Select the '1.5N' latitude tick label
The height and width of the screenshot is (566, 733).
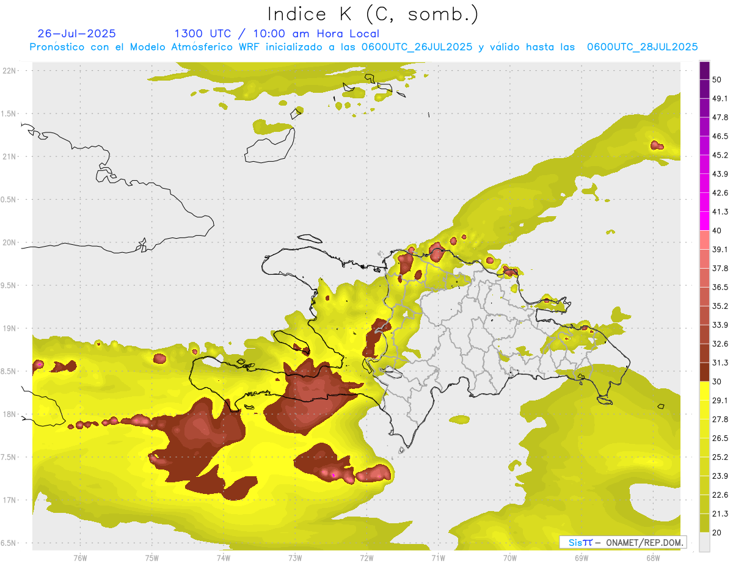click(x=9, y=114)
